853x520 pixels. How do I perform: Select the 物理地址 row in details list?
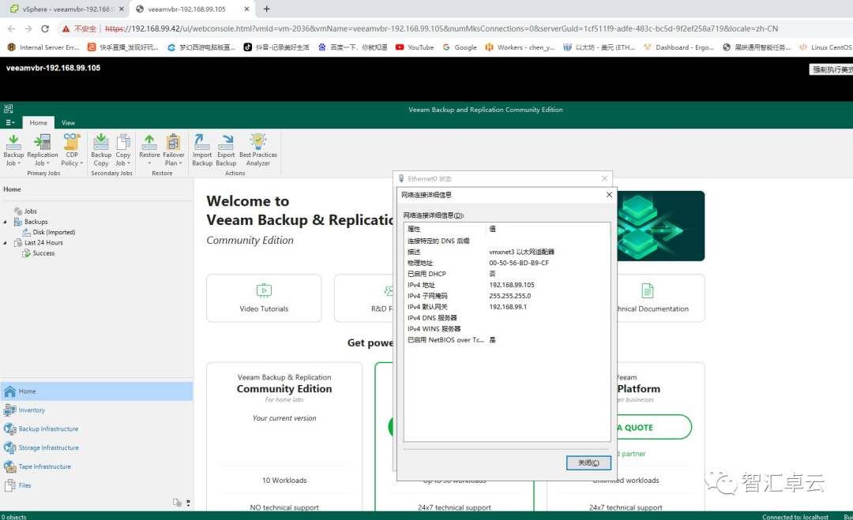coord(507,263)
